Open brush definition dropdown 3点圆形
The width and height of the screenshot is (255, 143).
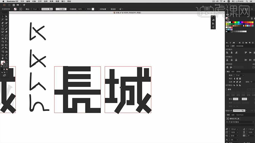pyautogui.click(x=67, y=9)
